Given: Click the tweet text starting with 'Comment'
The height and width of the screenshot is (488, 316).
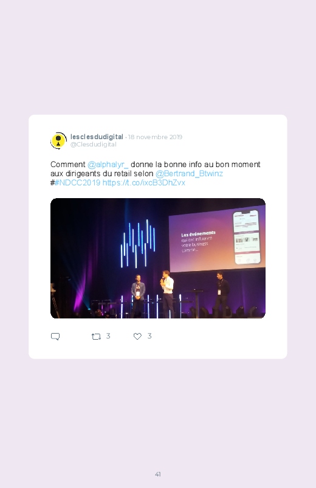Looking at the screenshot, I should 156,173.
